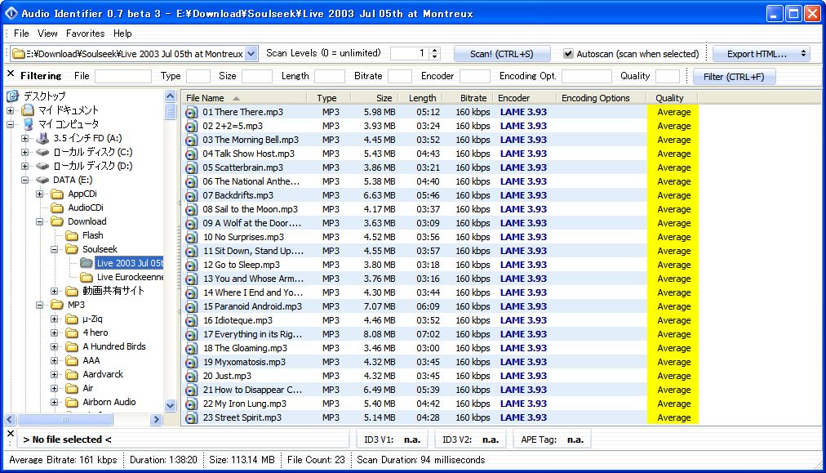Screen dimensions: 826x473
Task: Click the icon next to 03 The Morning Bell.mp3
Action: [x=191, y=140]
